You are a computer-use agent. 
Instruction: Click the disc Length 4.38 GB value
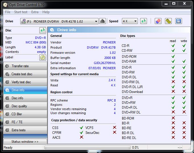pyautogui.click(x=40, y=47)
